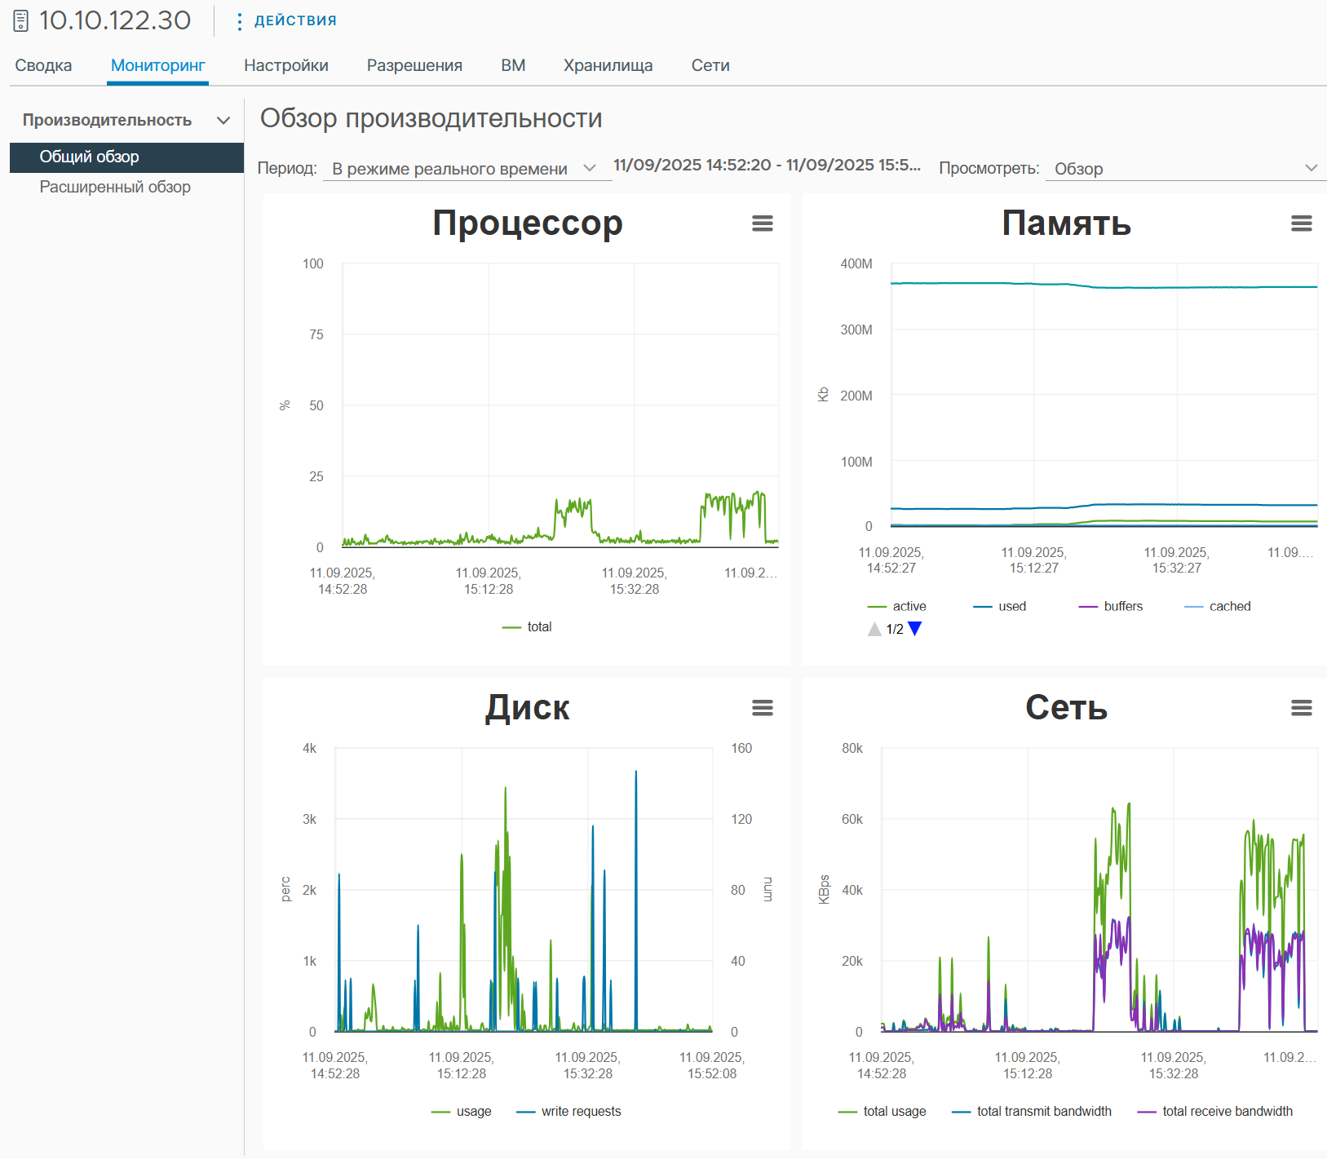Toggle the buffers series in Память legend

(1110, 606)
